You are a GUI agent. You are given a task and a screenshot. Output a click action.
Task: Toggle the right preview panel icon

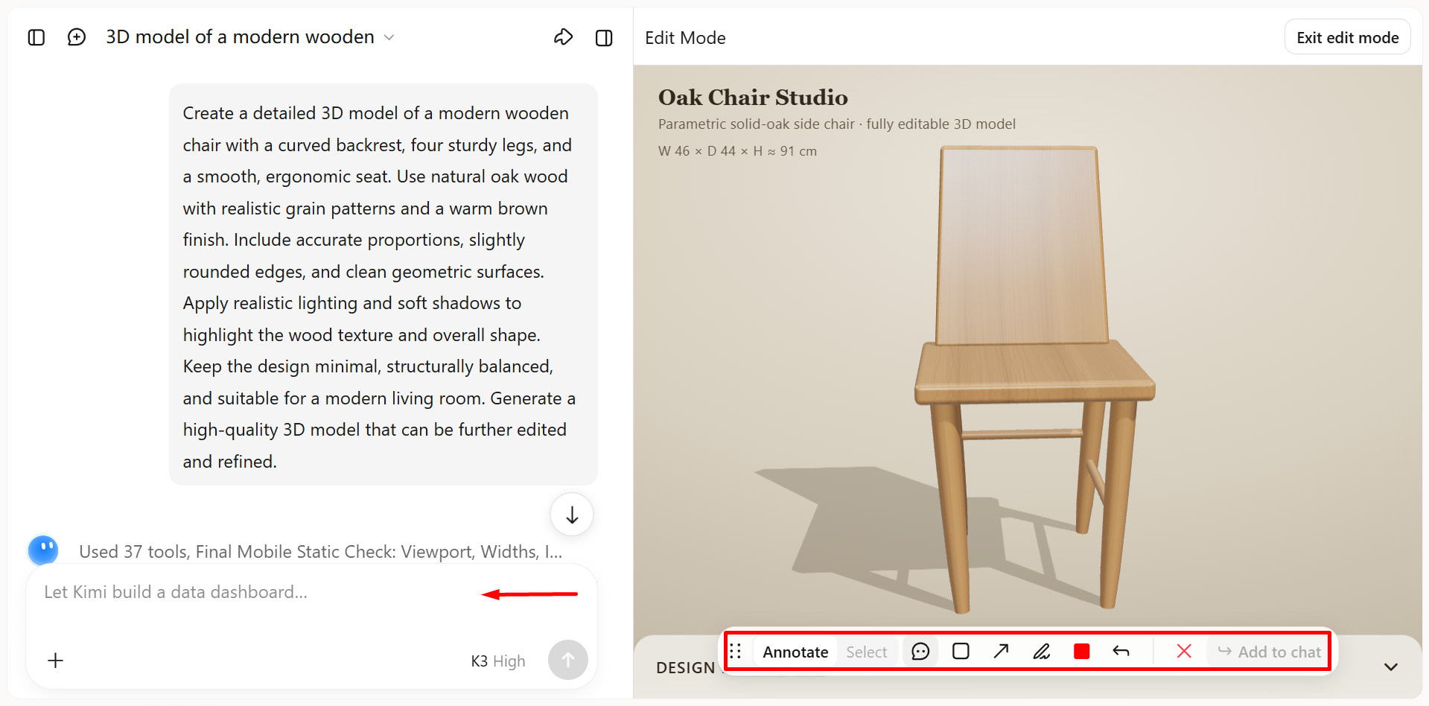[604, 37]
